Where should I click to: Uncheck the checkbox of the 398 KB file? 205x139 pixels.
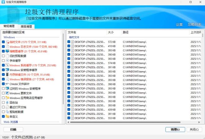point(69,84)
